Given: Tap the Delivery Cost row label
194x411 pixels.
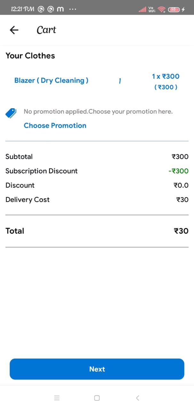Looking at the screenshot, I should (28, 200).
